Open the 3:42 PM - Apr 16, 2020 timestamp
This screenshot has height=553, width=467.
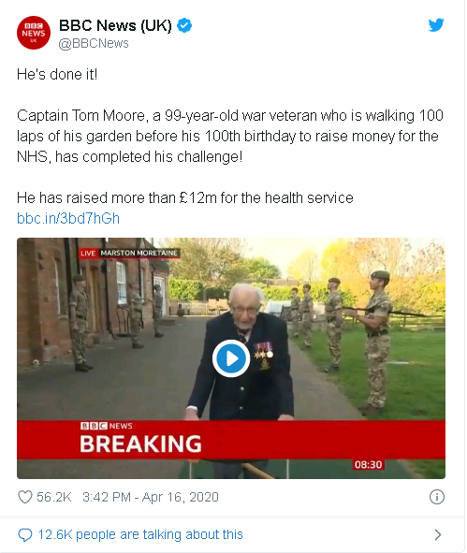(151, 497)
